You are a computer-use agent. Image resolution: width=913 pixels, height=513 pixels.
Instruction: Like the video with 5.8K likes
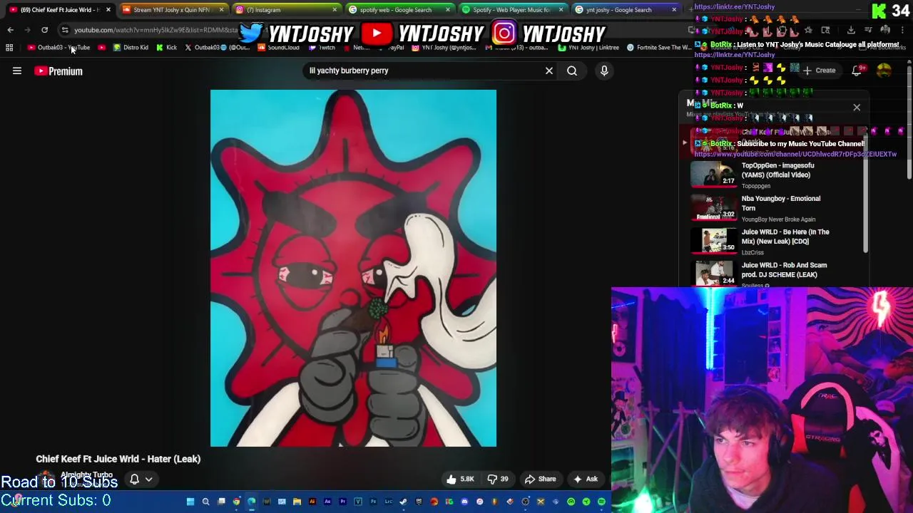[x=460, y=479]
